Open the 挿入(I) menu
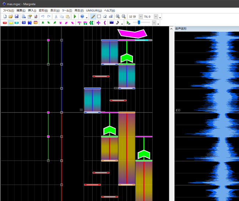239x201 pixels. coord(32,11)
